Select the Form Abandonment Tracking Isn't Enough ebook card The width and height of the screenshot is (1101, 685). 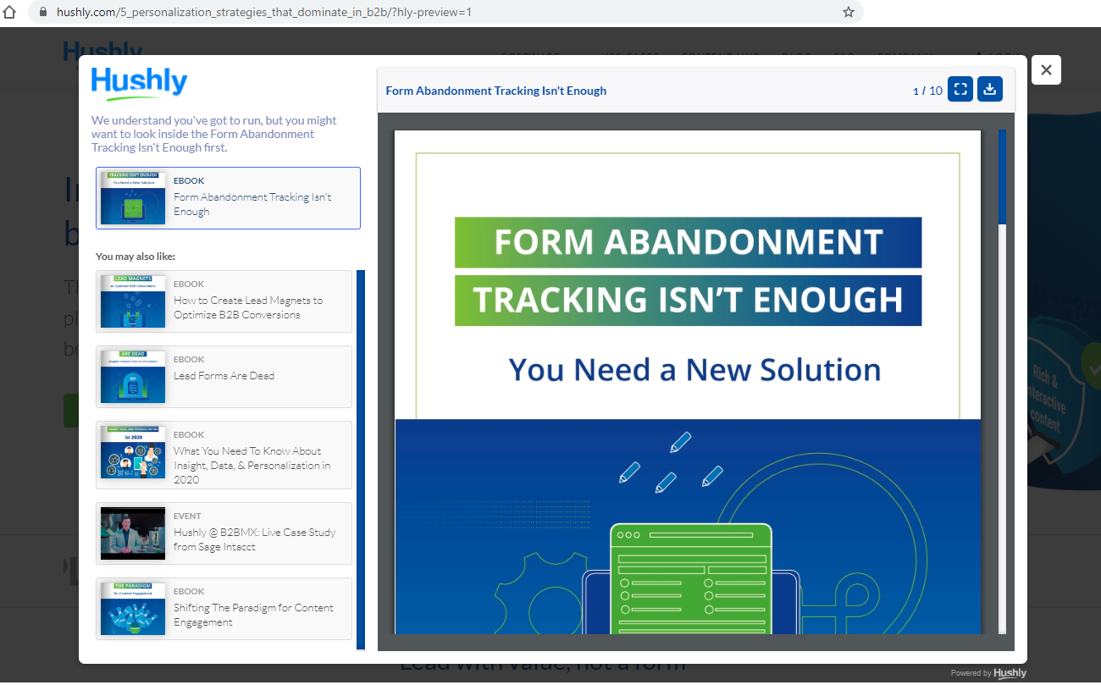point(228,198)
